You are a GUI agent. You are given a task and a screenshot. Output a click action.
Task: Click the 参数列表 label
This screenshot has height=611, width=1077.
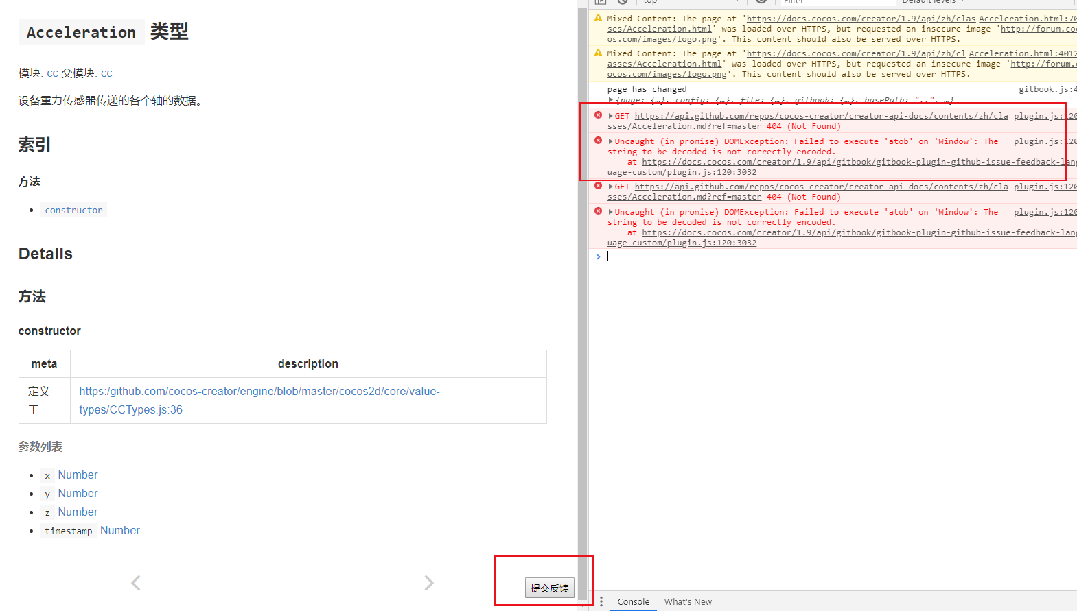coord(40,446)
